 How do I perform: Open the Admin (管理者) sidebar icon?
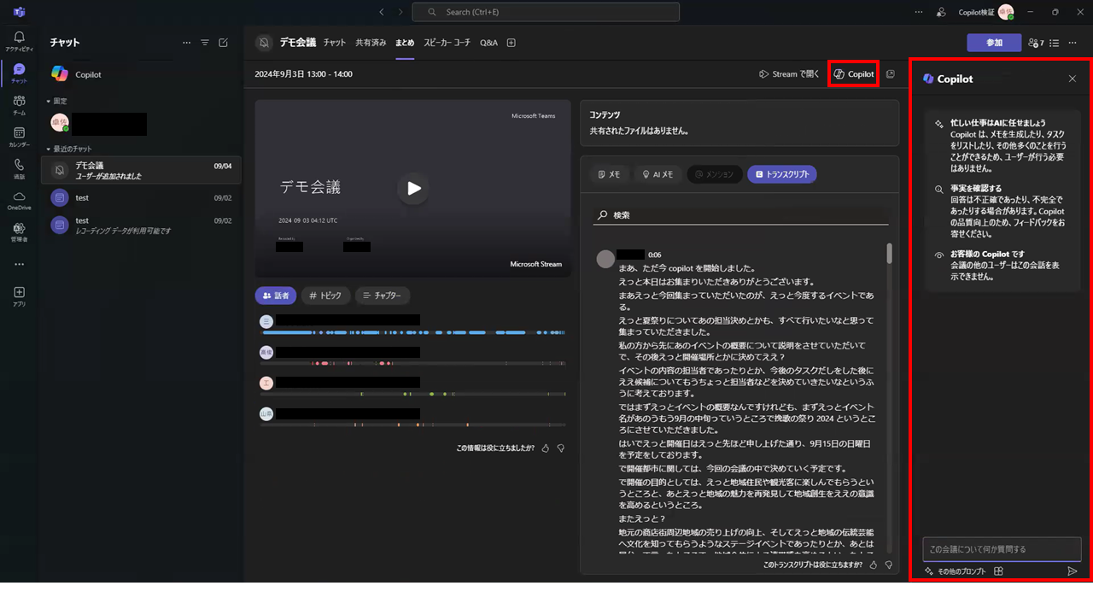(19, 232)
